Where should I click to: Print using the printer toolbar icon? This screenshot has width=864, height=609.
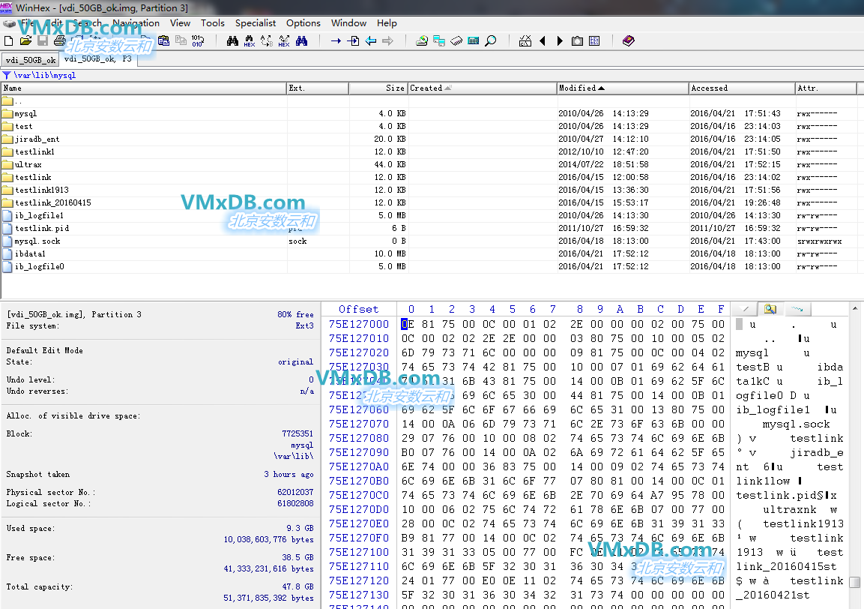pos(59,40)
